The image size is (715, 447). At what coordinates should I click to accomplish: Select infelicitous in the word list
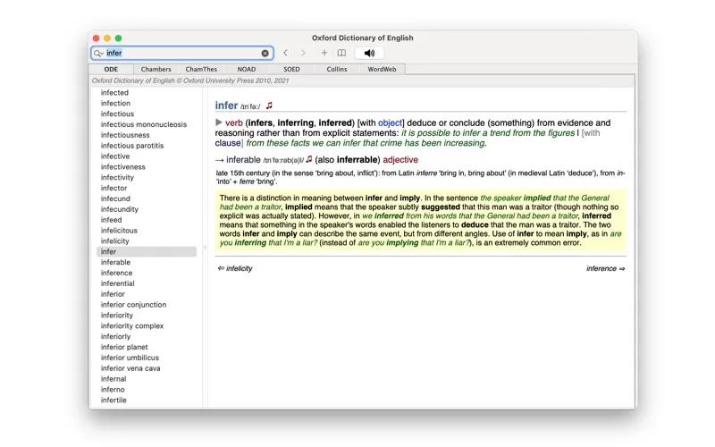click(x=119, y=231)
